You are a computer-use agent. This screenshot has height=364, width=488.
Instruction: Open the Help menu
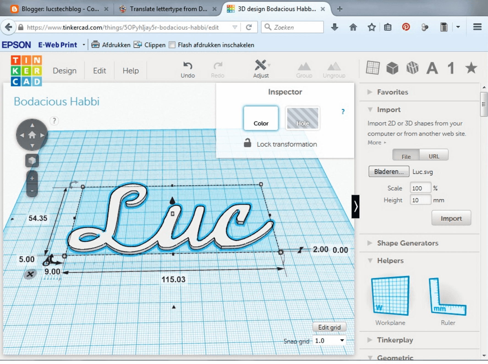pyautogui.click(x=131, y=71)
